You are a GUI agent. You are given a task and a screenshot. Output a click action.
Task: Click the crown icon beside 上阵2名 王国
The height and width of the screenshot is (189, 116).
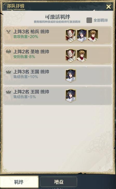9,92
